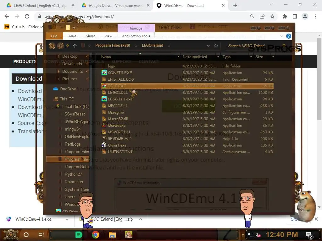Switch to the View ribbon tab
This screenshot has height=241, width=322.
(x=108, y=36)
